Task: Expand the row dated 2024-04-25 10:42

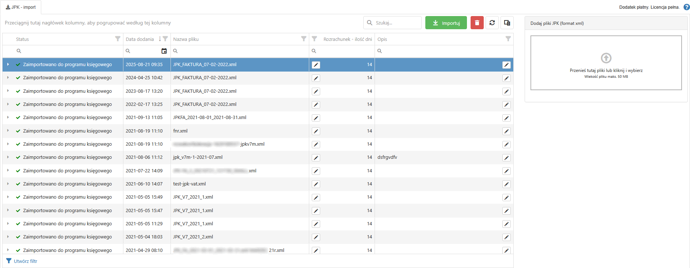Action: pos(8,78)
